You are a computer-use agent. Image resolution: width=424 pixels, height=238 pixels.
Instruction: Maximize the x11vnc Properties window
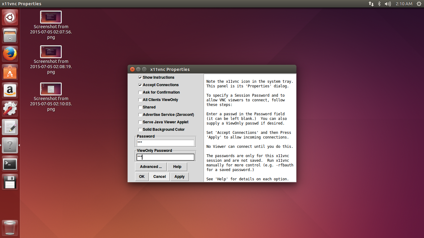144,69
